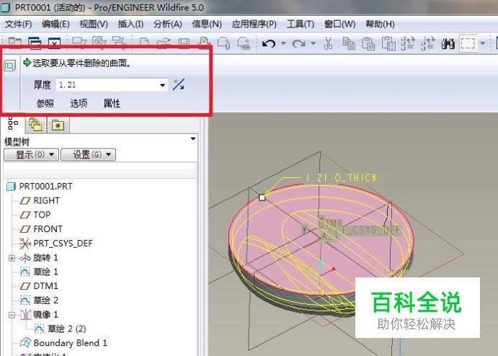Select the 草绘 2 sketch feature
Screen dimensions: 498x356
45,301
